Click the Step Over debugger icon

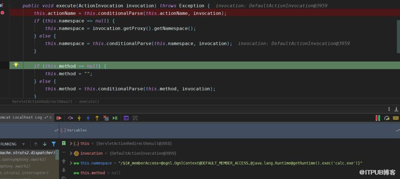[x=71, y=118]
